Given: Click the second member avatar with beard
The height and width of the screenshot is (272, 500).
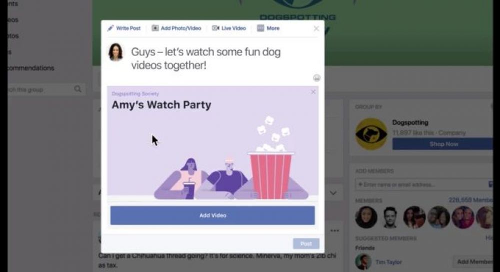Looking at the screenshot, I should tap(389, 217).
